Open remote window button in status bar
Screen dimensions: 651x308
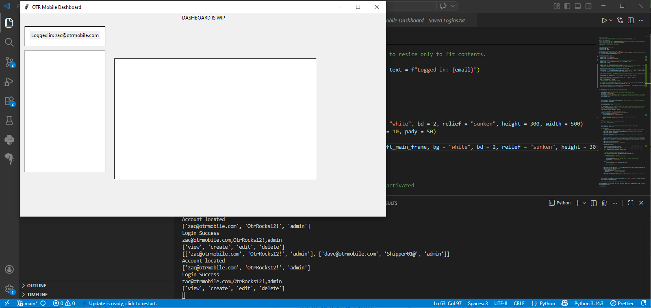pos(7,303)
